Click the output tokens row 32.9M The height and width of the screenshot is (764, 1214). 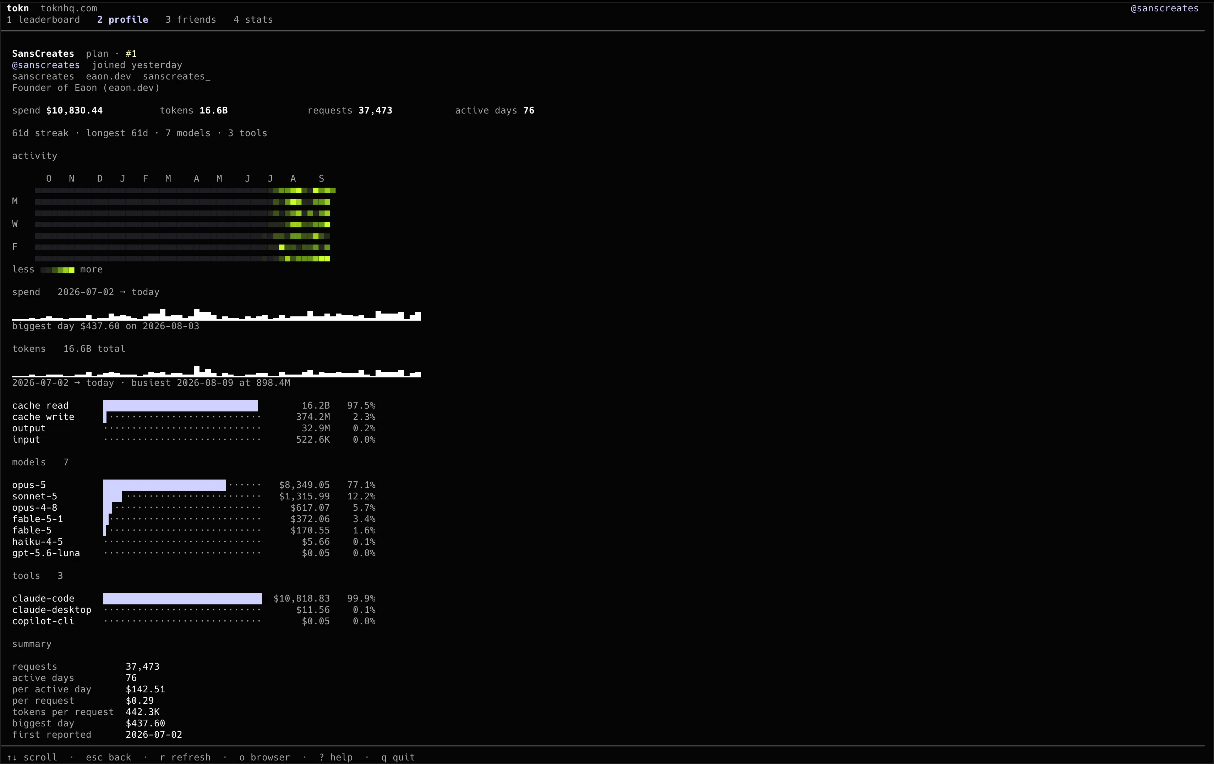pos(193,428)
